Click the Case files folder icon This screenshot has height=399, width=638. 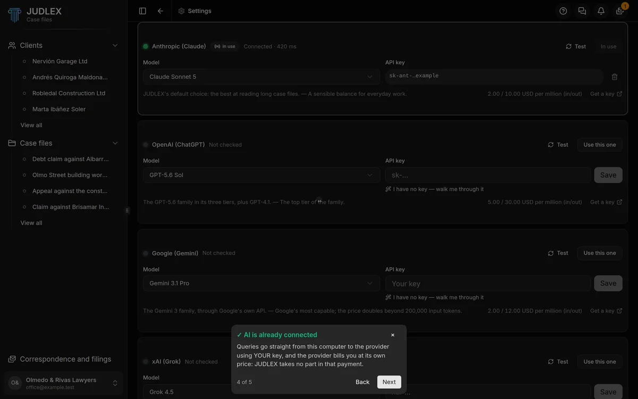coord(12,143)
